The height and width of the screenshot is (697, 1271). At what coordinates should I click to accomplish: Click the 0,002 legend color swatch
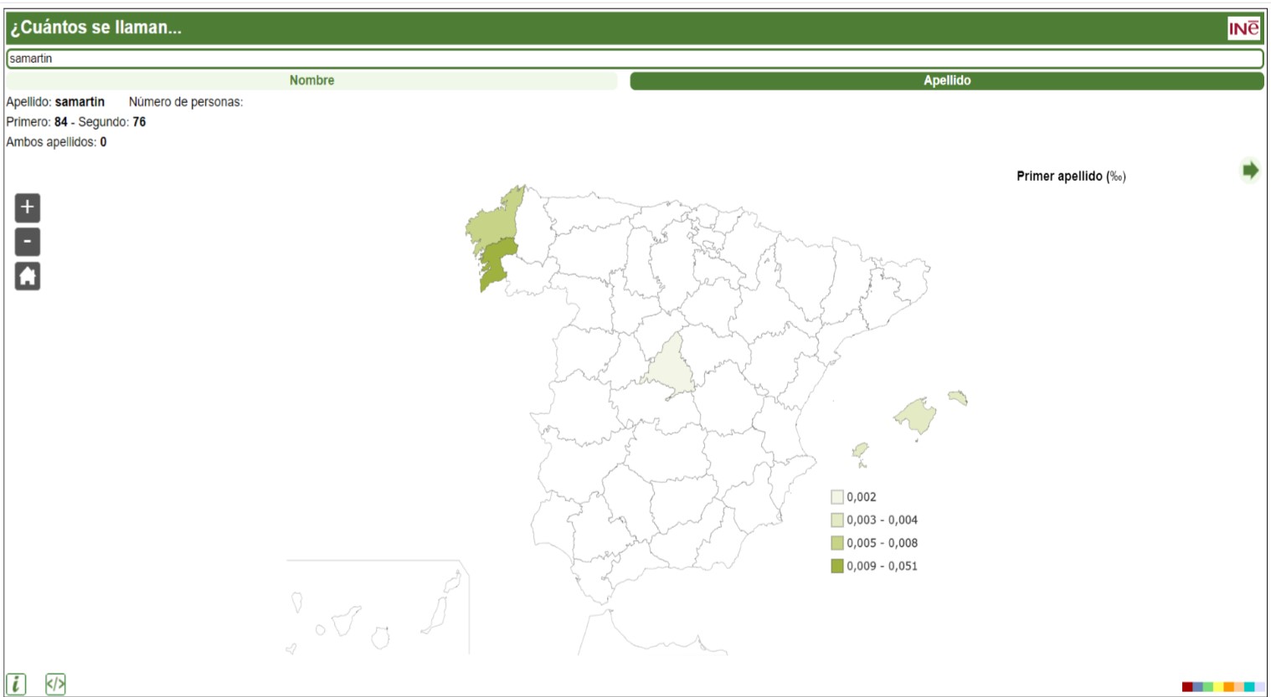tap(837, 497)
